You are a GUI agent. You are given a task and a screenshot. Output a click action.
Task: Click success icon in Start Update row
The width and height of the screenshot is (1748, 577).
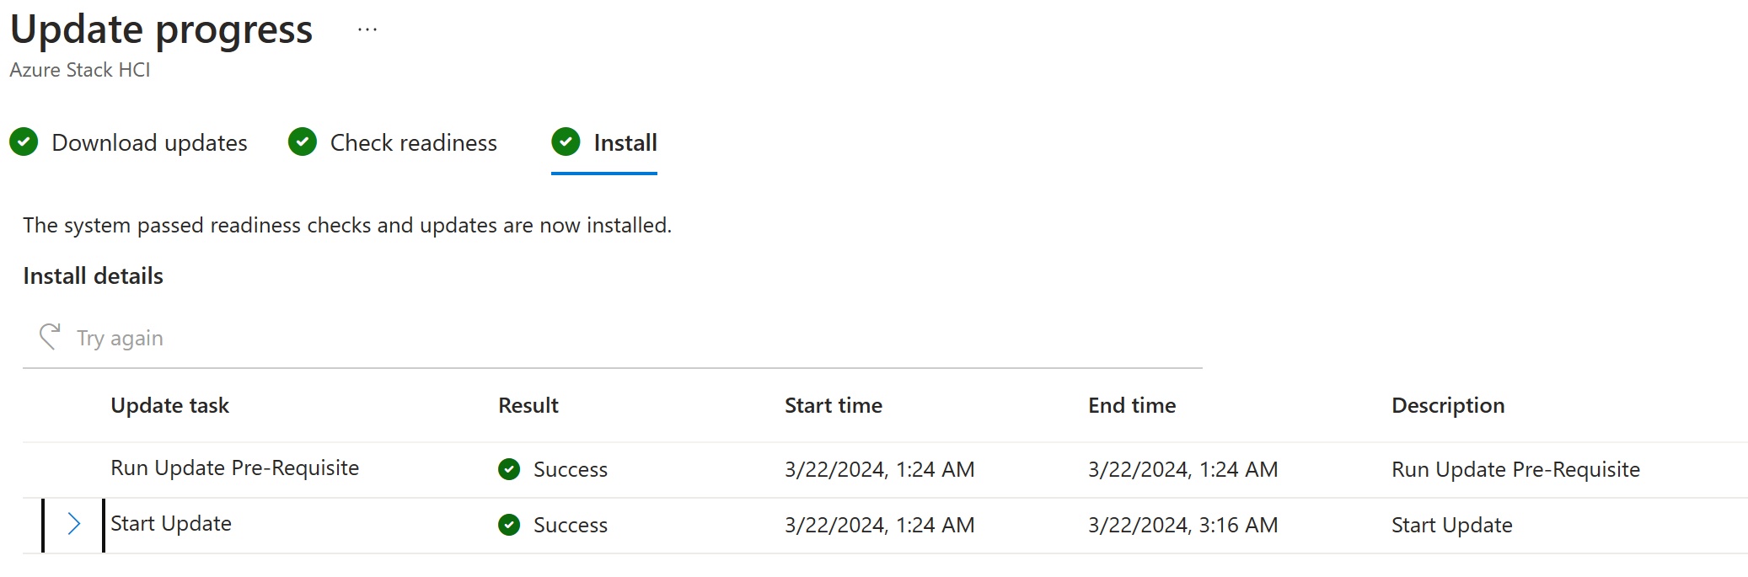(509, 525)
